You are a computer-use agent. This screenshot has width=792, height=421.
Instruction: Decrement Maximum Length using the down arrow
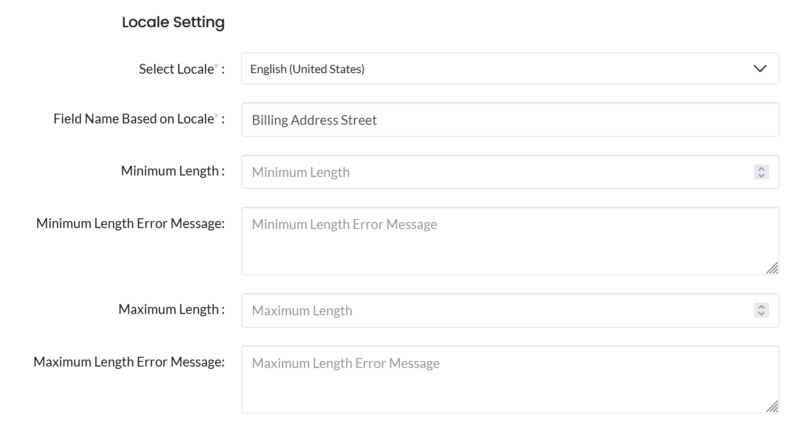pos(761,314)
